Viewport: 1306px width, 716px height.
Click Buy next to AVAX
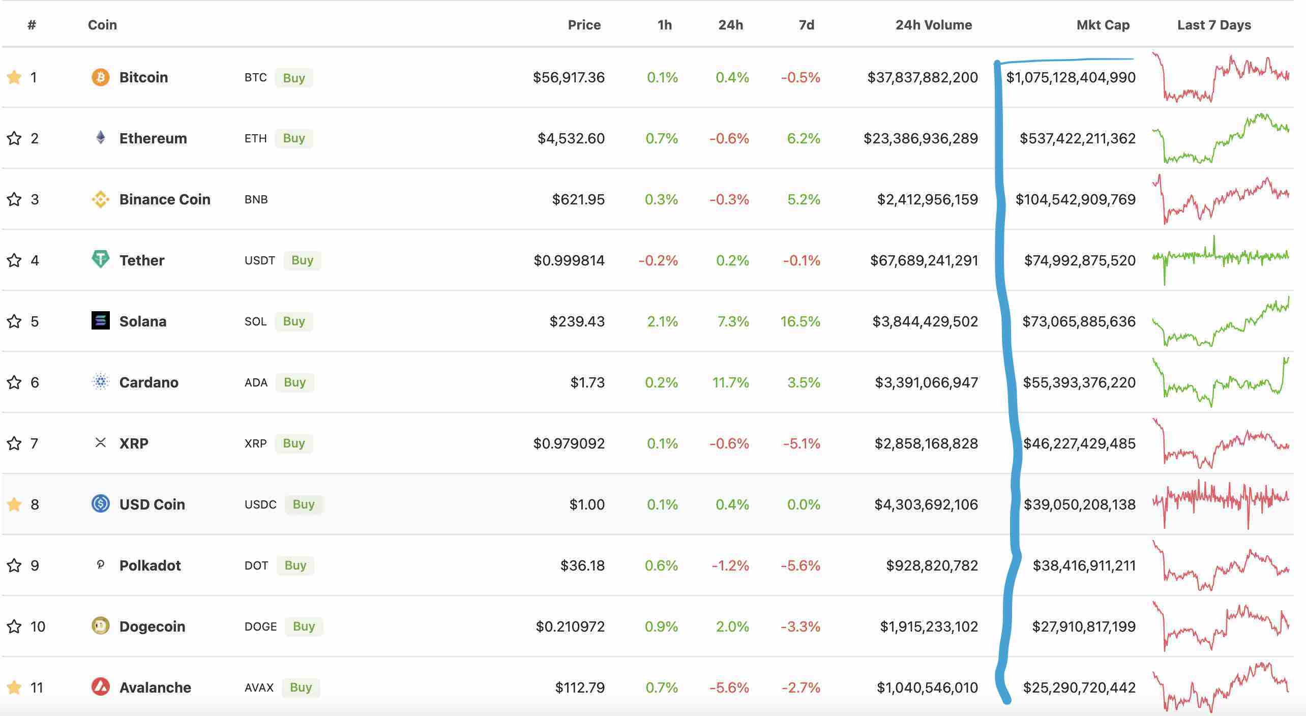click(x=301, y=688)
